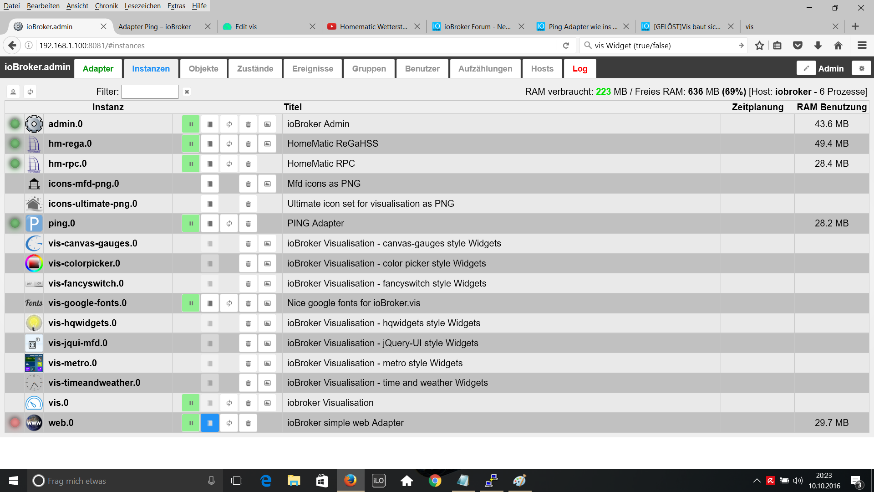Delete the web.0 instance
The height and width of the screenshot is (492, 874).
pos(248,423)
